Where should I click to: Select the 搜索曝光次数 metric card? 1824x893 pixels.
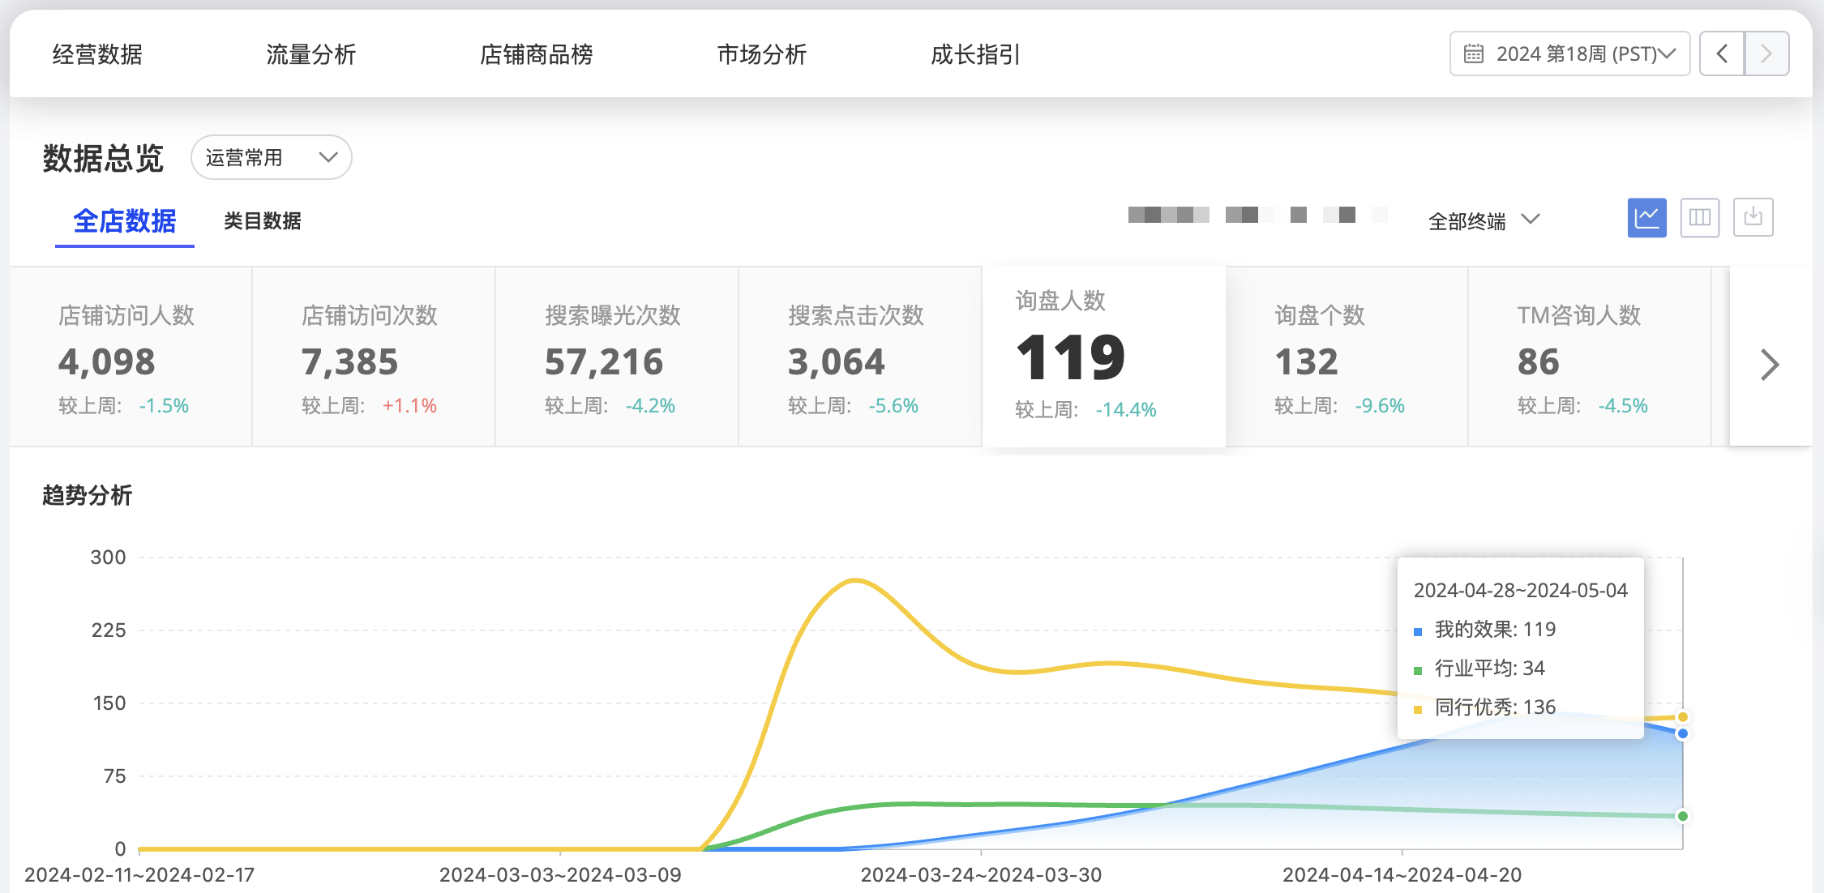[x=616, y=357]
